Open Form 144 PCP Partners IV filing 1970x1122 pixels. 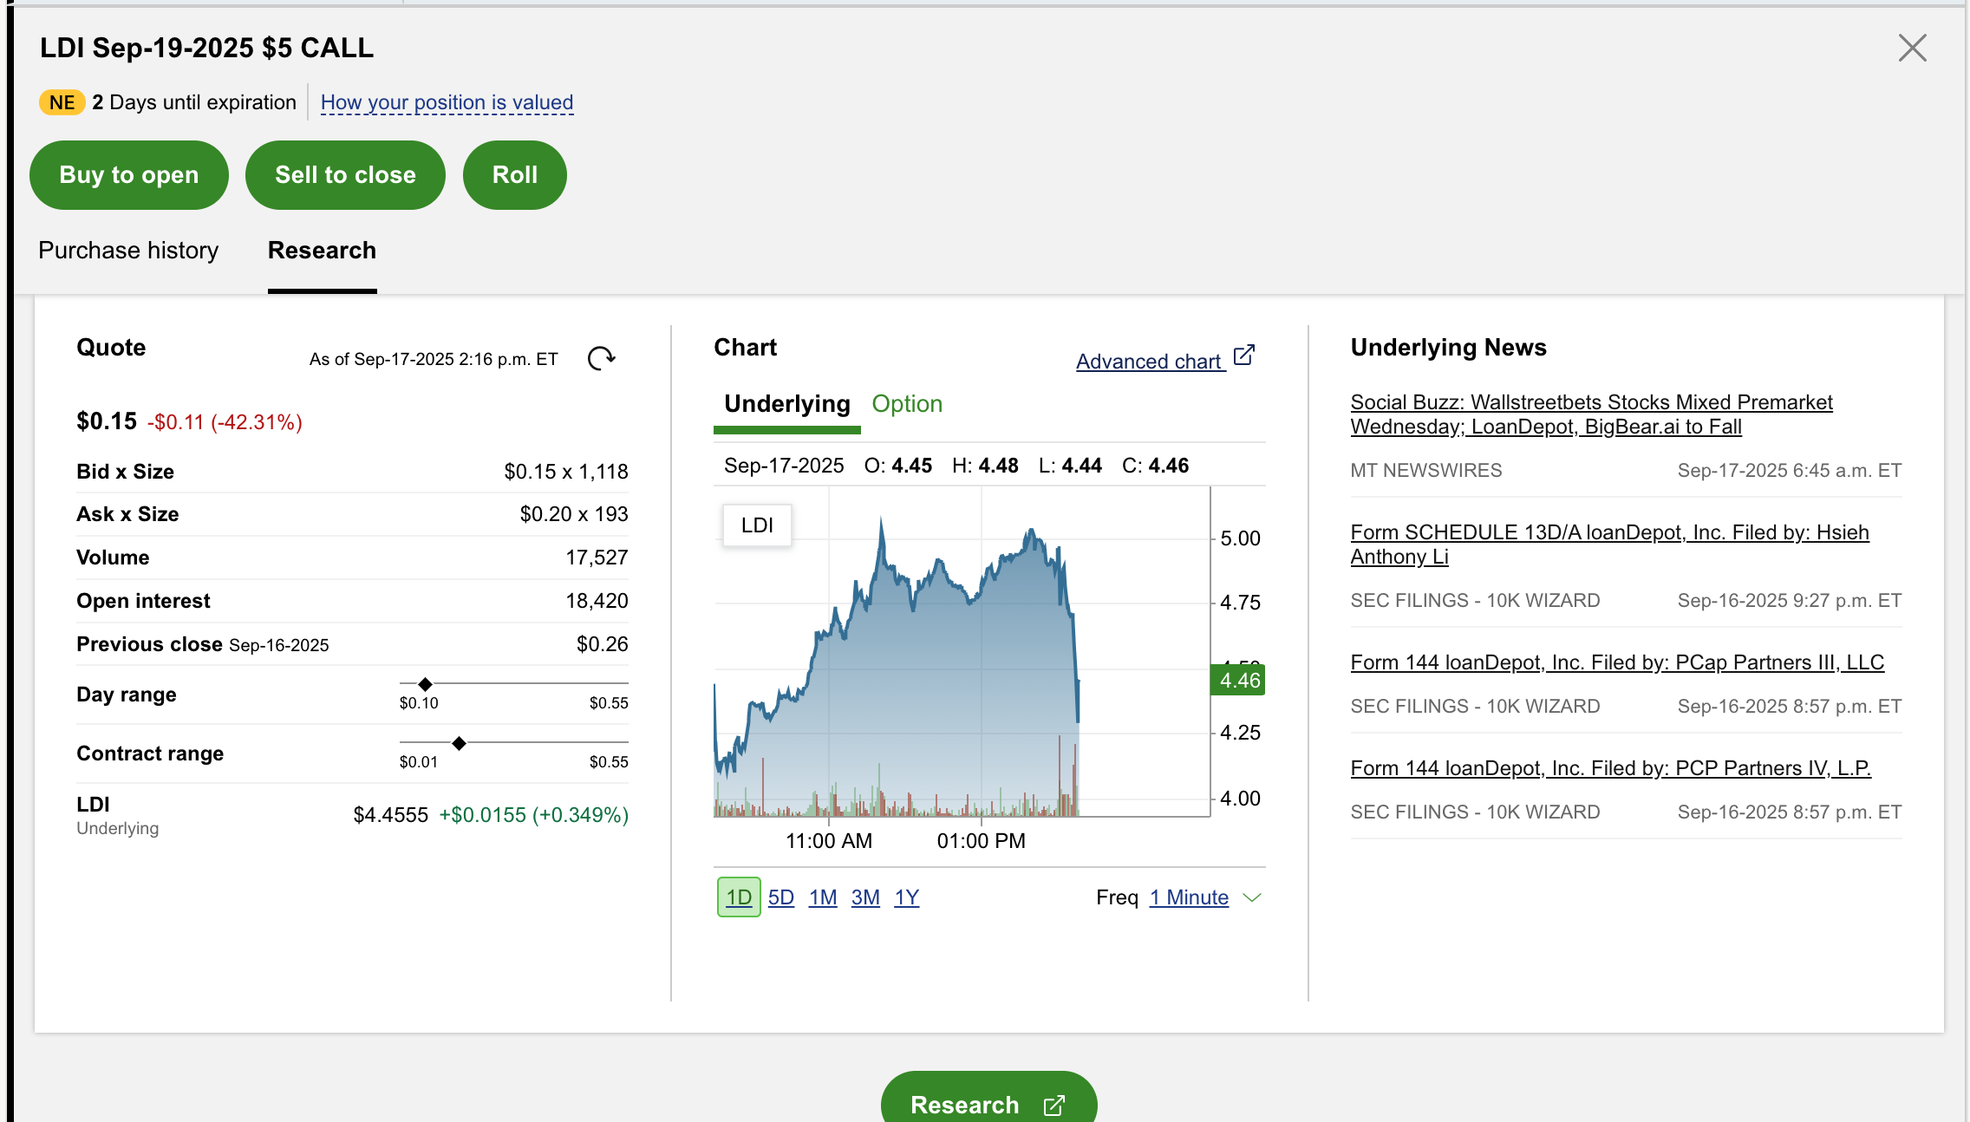(1610, 768)
